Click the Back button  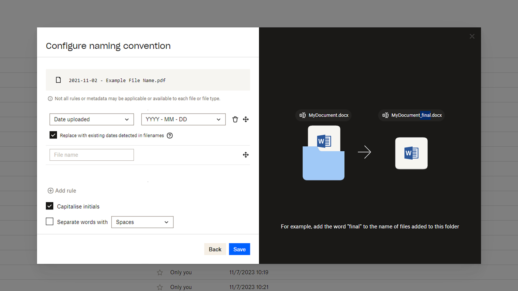(x=215, y=249)
